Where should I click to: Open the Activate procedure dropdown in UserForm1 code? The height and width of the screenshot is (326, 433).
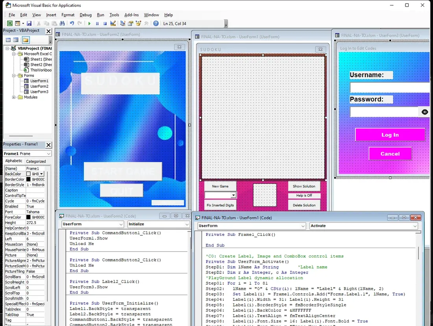tap(415, 226)
